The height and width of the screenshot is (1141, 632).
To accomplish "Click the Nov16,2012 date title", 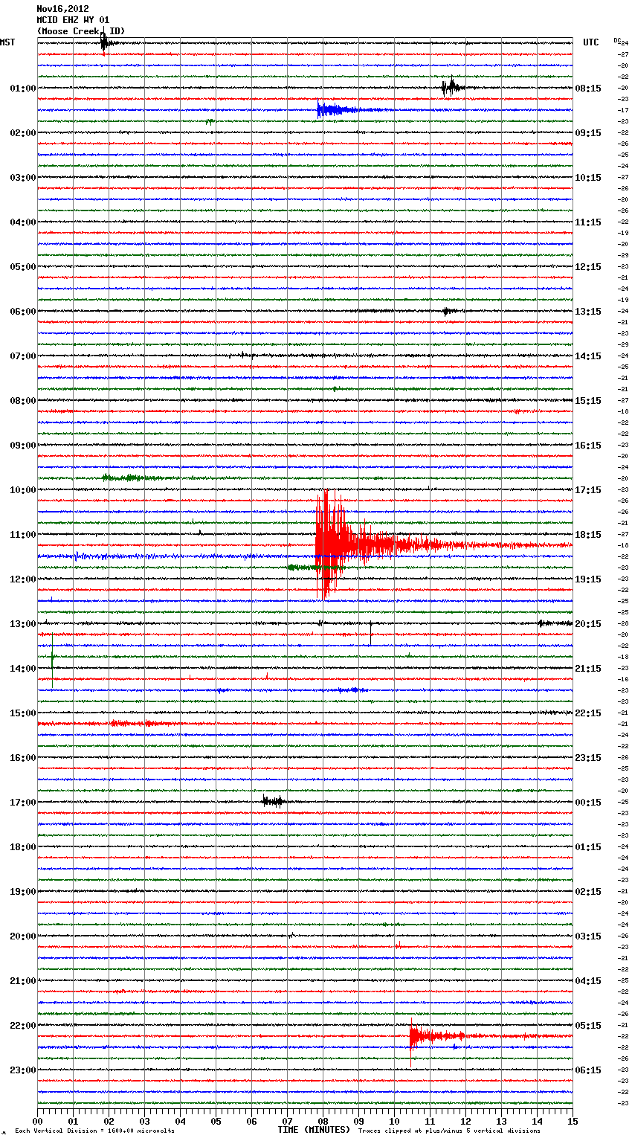I will click(62, 9).
